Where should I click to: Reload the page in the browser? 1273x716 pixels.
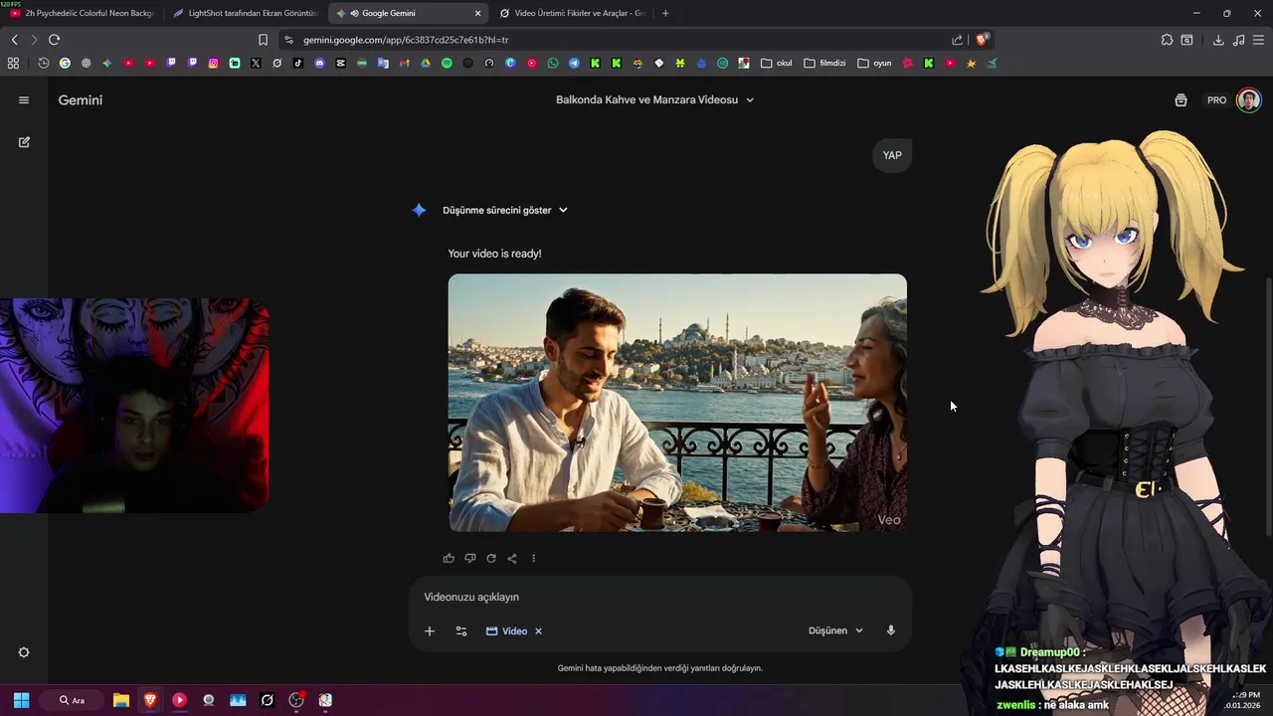54,40
